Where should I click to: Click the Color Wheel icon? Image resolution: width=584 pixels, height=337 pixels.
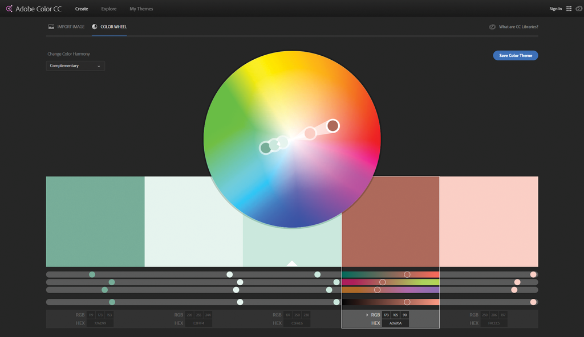click(94, 26)
